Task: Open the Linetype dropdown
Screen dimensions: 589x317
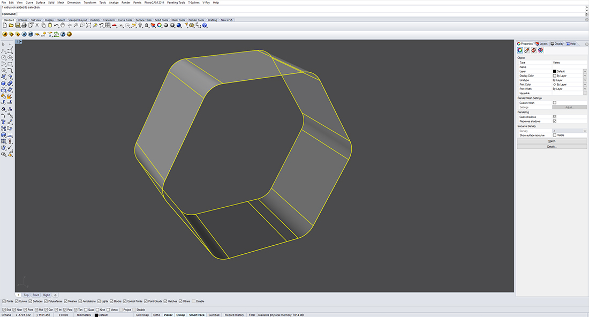Action: [x=585, y=80]
